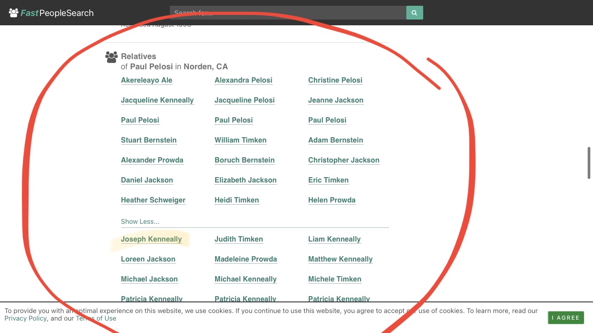The height and width of the screenshot is (333, 593).
Task: Select Elizabeth Jackson from the list
Action: click(245, 180)
